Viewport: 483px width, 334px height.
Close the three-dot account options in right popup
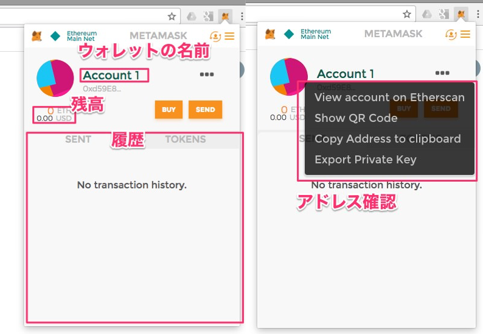tap(442, 73)
